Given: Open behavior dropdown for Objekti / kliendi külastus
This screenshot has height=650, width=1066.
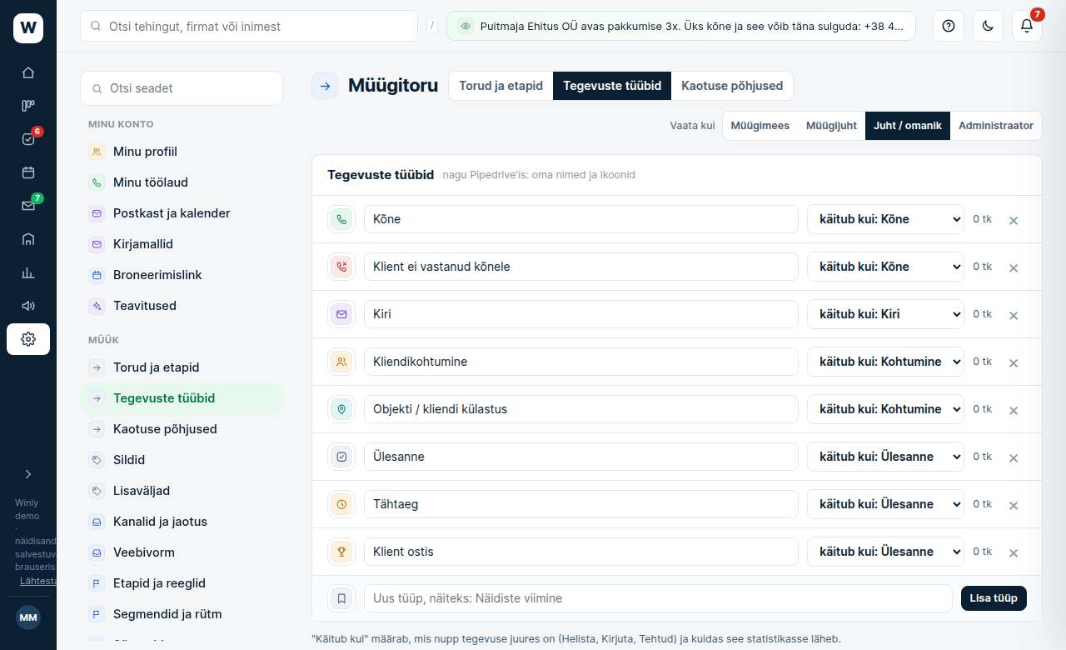Looking at the screenshot, I should (885, 409).
